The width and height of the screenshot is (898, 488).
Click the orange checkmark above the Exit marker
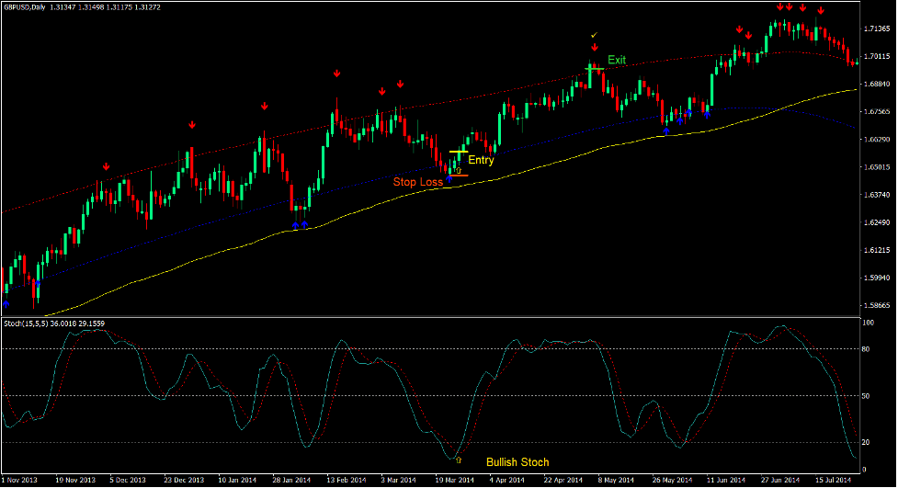pyautogui.click(x=595, y=35)
